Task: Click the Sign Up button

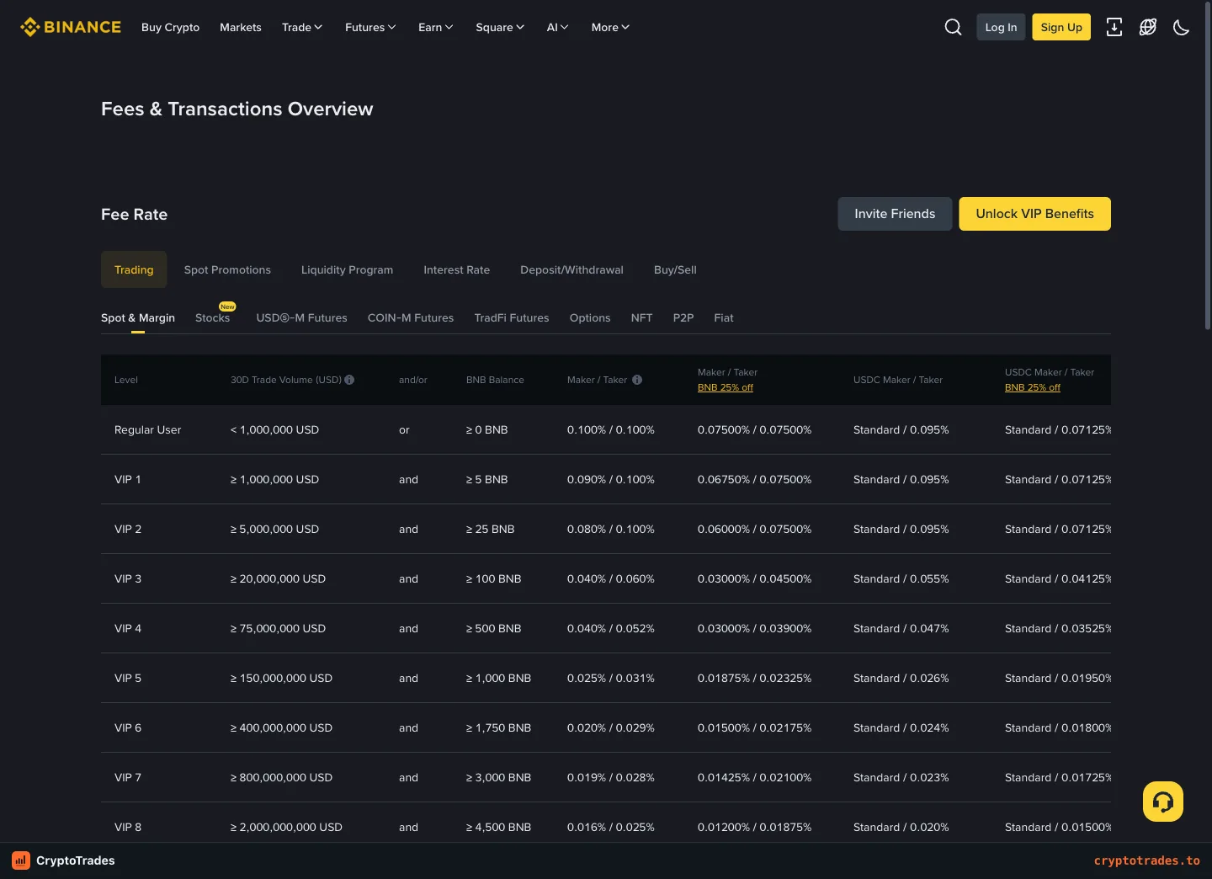Action: pyautogui.click(x=1061, y=27)
